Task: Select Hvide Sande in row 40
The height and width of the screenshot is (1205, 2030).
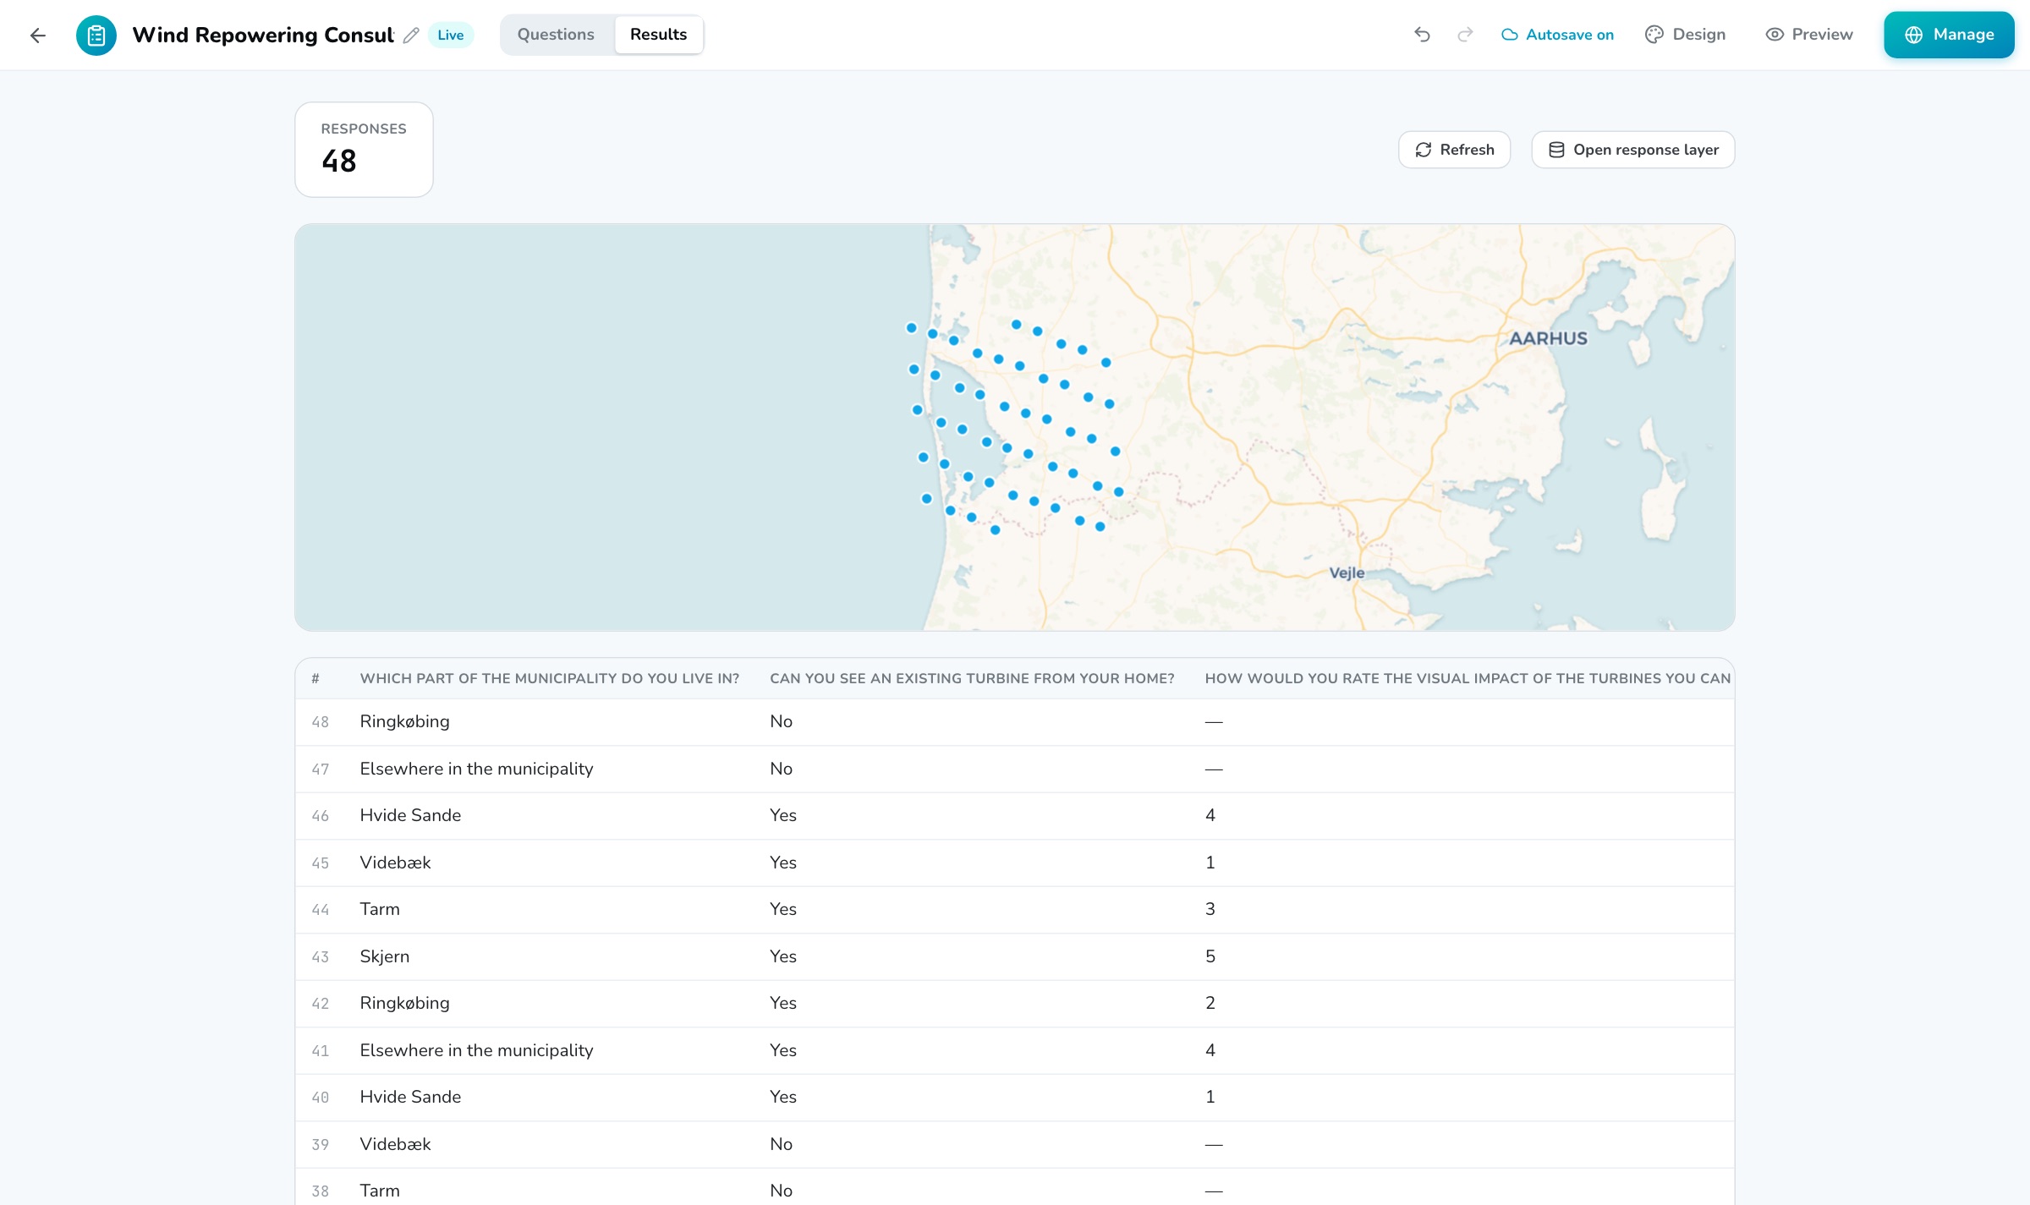Action: [410, 1097]
